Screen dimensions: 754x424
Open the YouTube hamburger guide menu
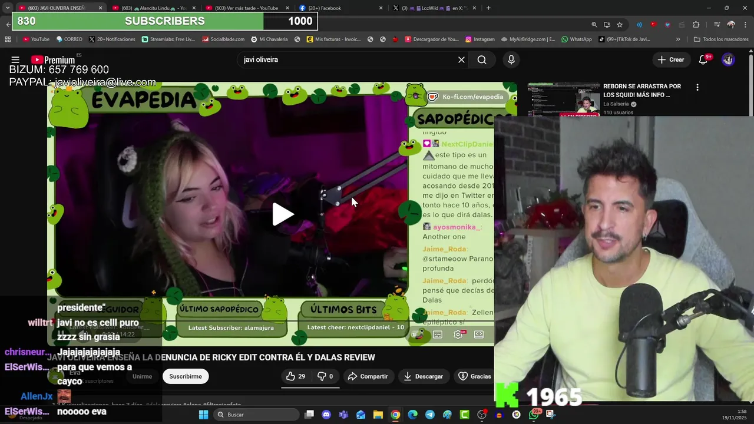coord(15,59)
